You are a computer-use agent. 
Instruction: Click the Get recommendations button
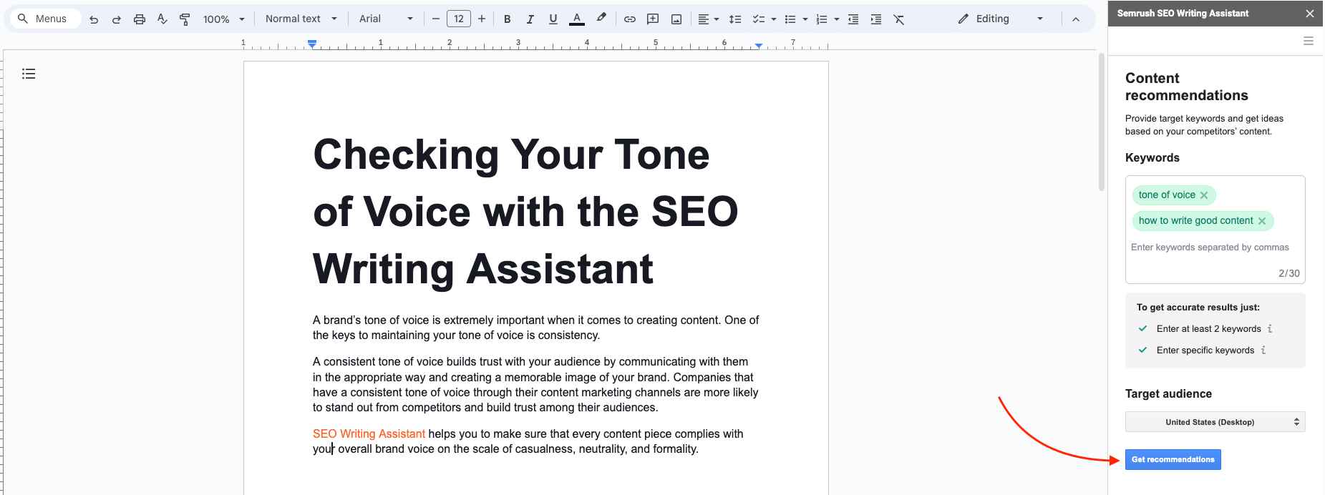coord(1173,459)
